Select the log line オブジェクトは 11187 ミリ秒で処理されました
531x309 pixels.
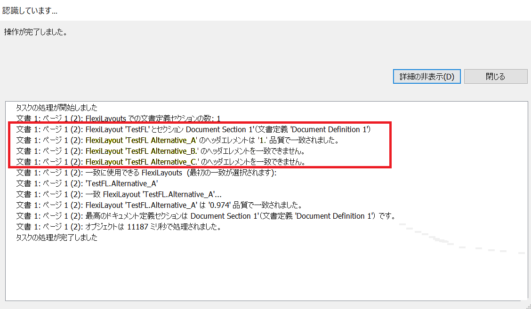(x=119, y=227)
